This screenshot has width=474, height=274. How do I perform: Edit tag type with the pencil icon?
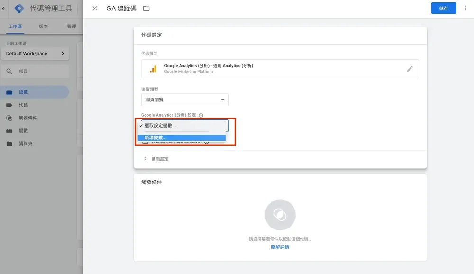click(410, 69)
